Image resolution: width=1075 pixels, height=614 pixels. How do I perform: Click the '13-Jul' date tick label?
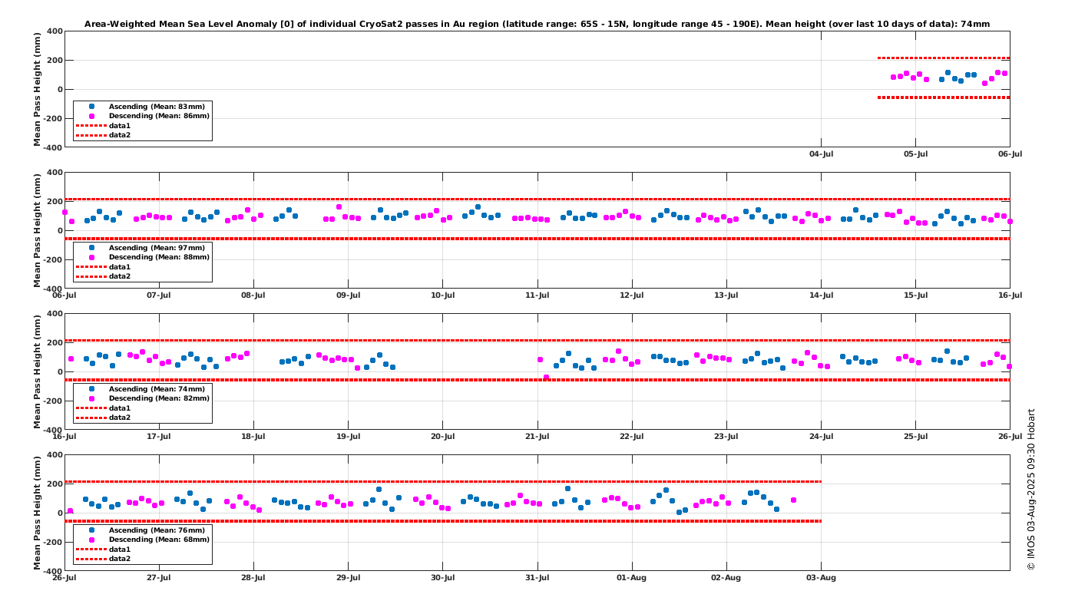coord(726,295)
